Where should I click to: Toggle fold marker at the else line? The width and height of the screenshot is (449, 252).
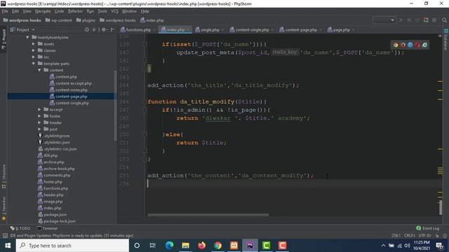click(x=145, y=134)
